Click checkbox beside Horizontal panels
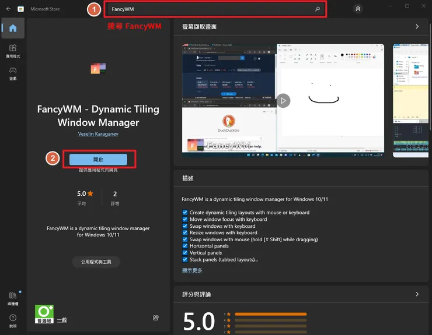Screen dimensions: 432x335 [x=185, y=246]
